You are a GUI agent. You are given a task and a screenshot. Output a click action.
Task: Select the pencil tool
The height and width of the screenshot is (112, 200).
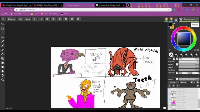coord(2,46)
